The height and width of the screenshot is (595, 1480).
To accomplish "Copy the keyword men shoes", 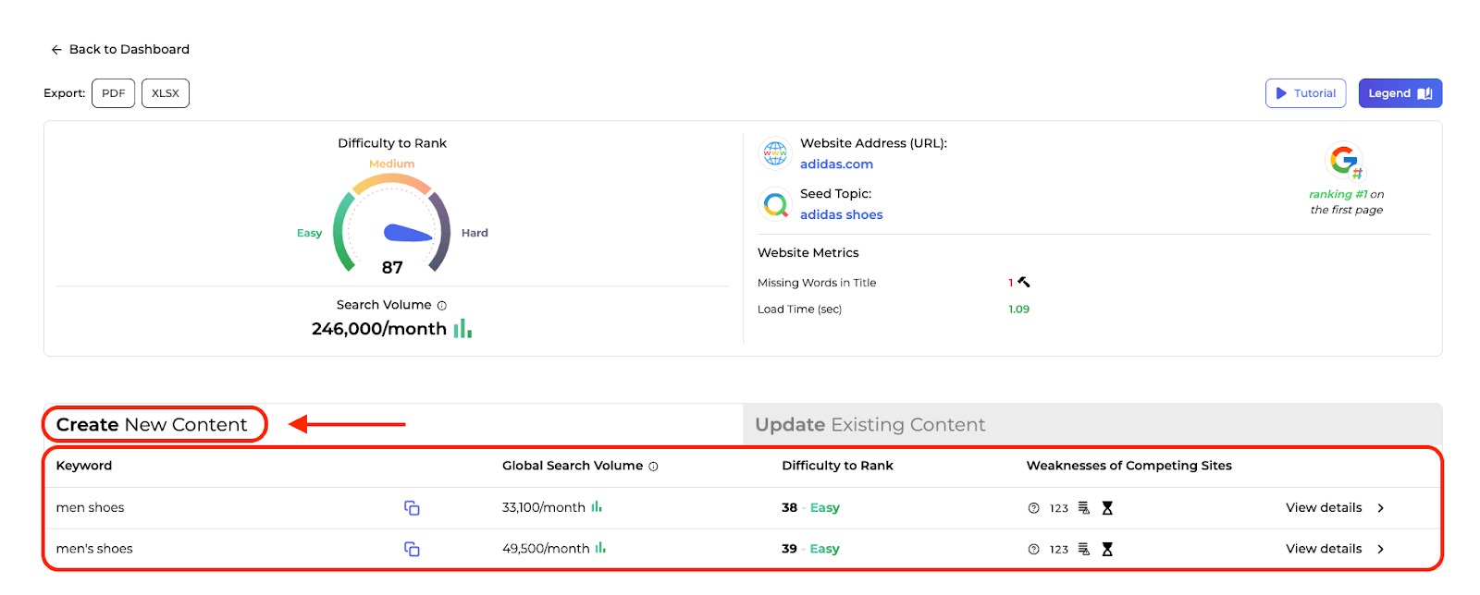I will (x=412, y=508).
